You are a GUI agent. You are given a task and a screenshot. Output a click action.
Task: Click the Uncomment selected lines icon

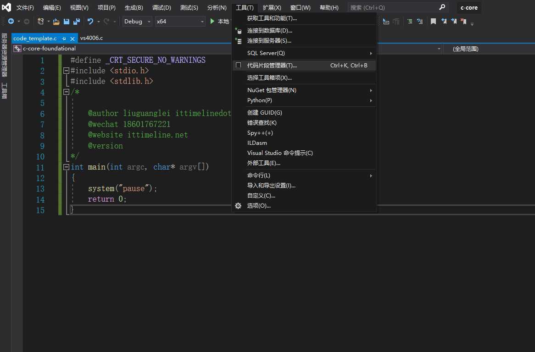[420, 22]
